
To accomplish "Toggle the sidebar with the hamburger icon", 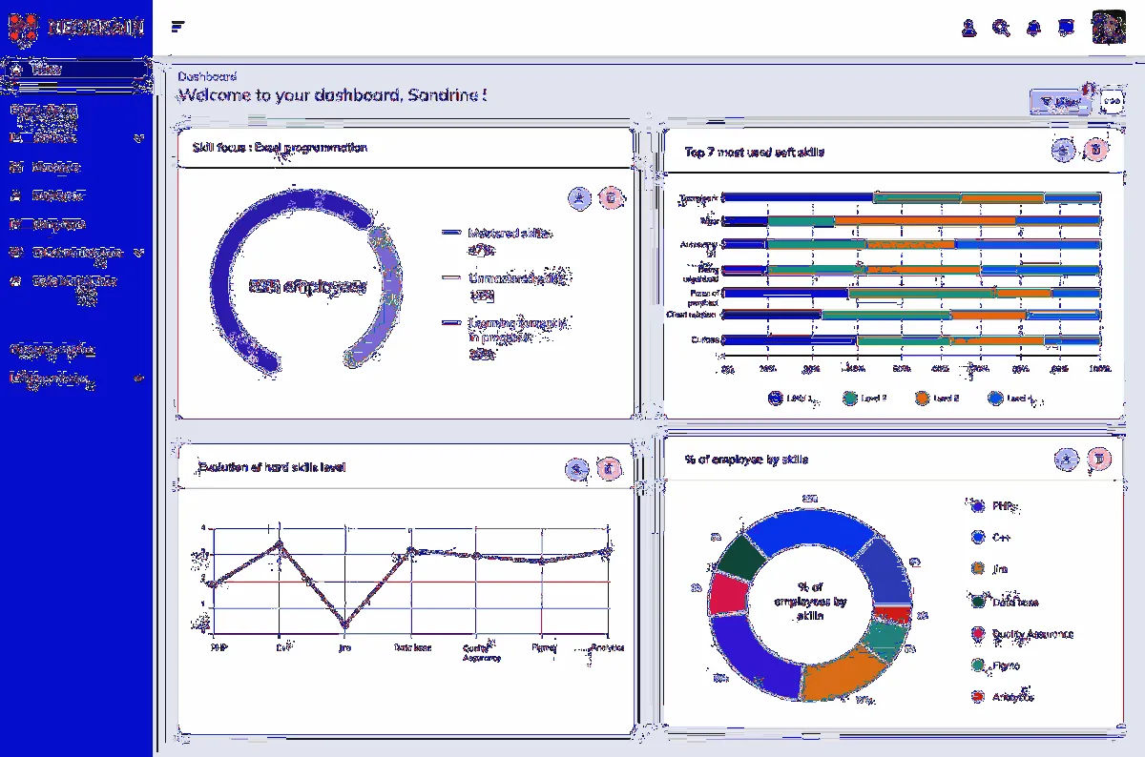I will pos(177,27).
